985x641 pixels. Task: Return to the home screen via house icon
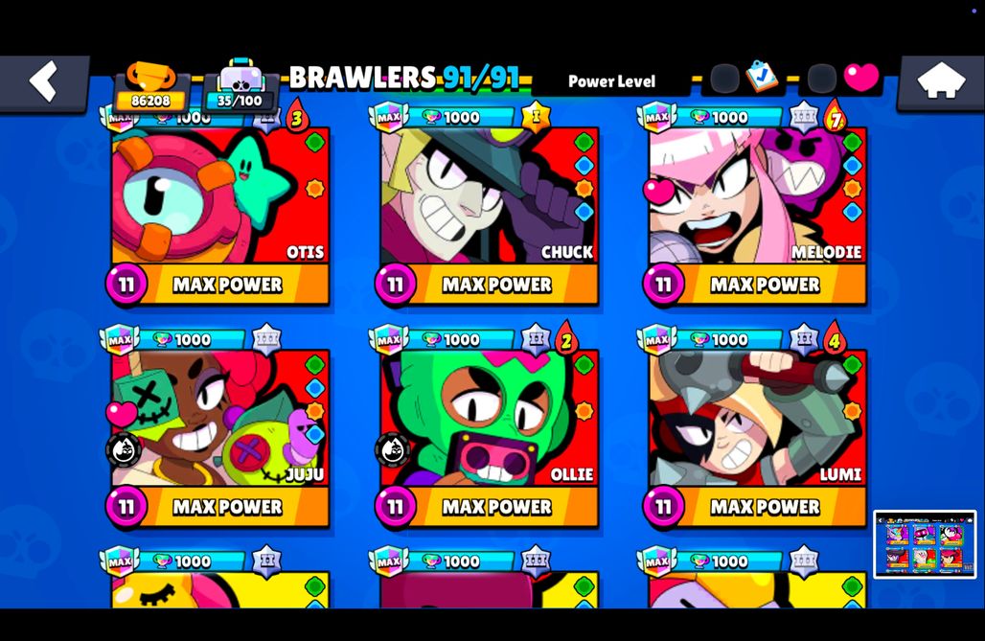(x=940, y=83)
